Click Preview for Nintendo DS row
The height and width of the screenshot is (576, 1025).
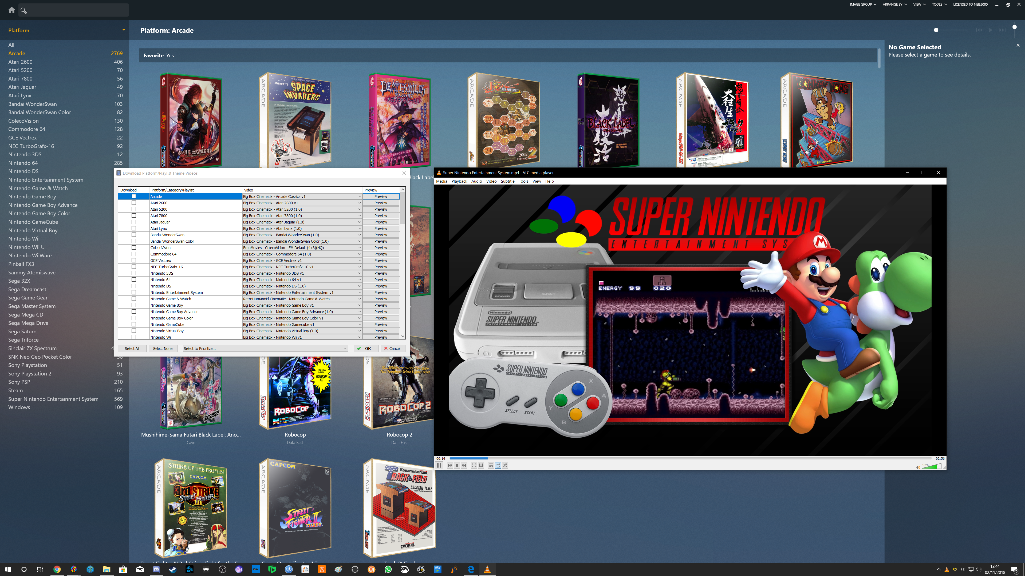pyautogui.click(x=381, y=286)
